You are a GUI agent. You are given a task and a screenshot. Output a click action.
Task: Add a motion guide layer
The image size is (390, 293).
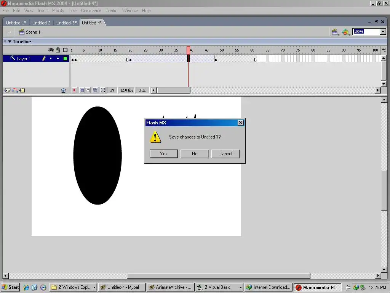(x=15, y=90)
